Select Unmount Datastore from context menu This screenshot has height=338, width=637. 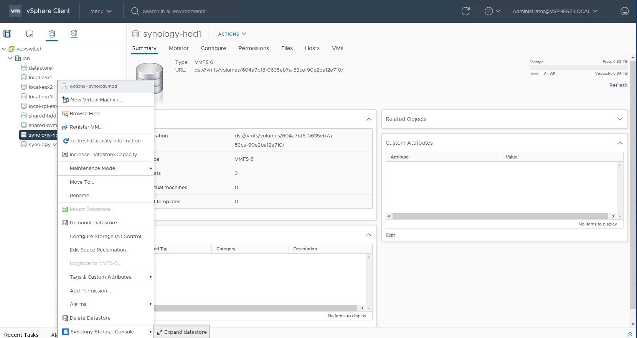95,223
